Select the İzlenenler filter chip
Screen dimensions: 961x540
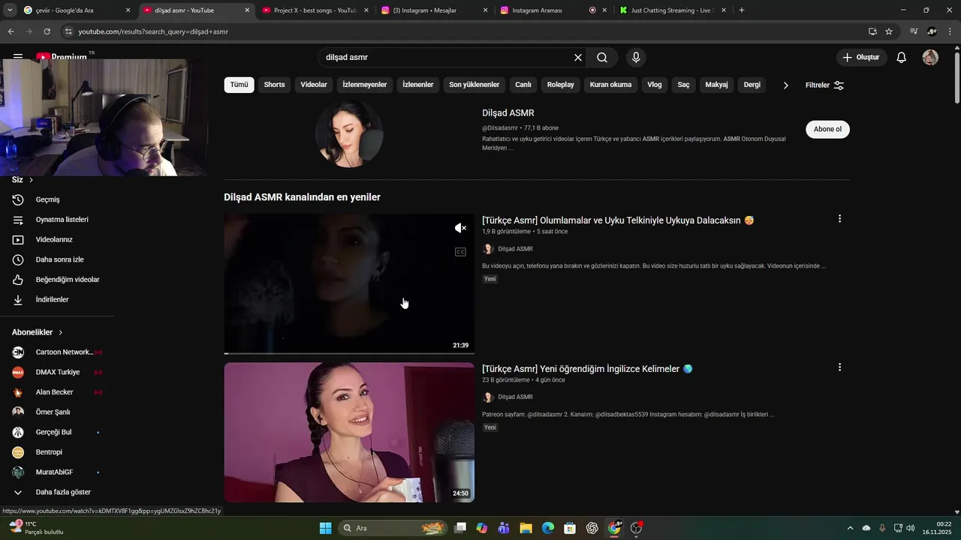(x=418, y=85)
